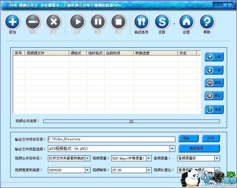Move item up with 上移 button
237x188 pixels.
[x=214, y=57]
